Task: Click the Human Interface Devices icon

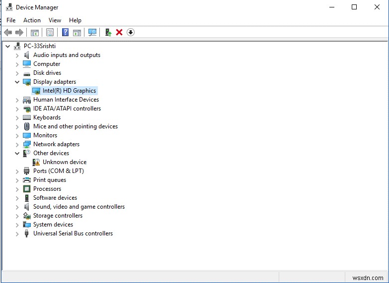Action: point(26,100)
